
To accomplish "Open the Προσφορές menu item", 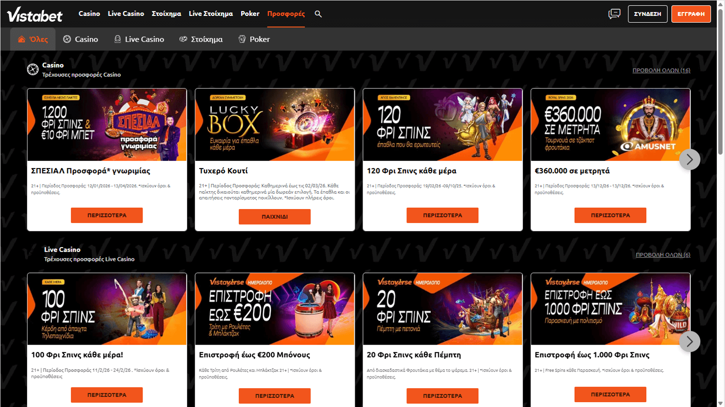I will tap(286, 14).
